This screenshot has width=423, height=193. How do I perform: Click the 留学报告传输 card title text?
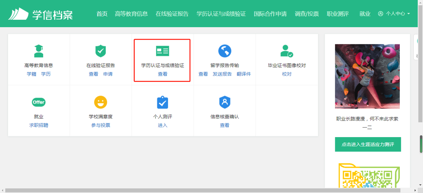point(225,65)
